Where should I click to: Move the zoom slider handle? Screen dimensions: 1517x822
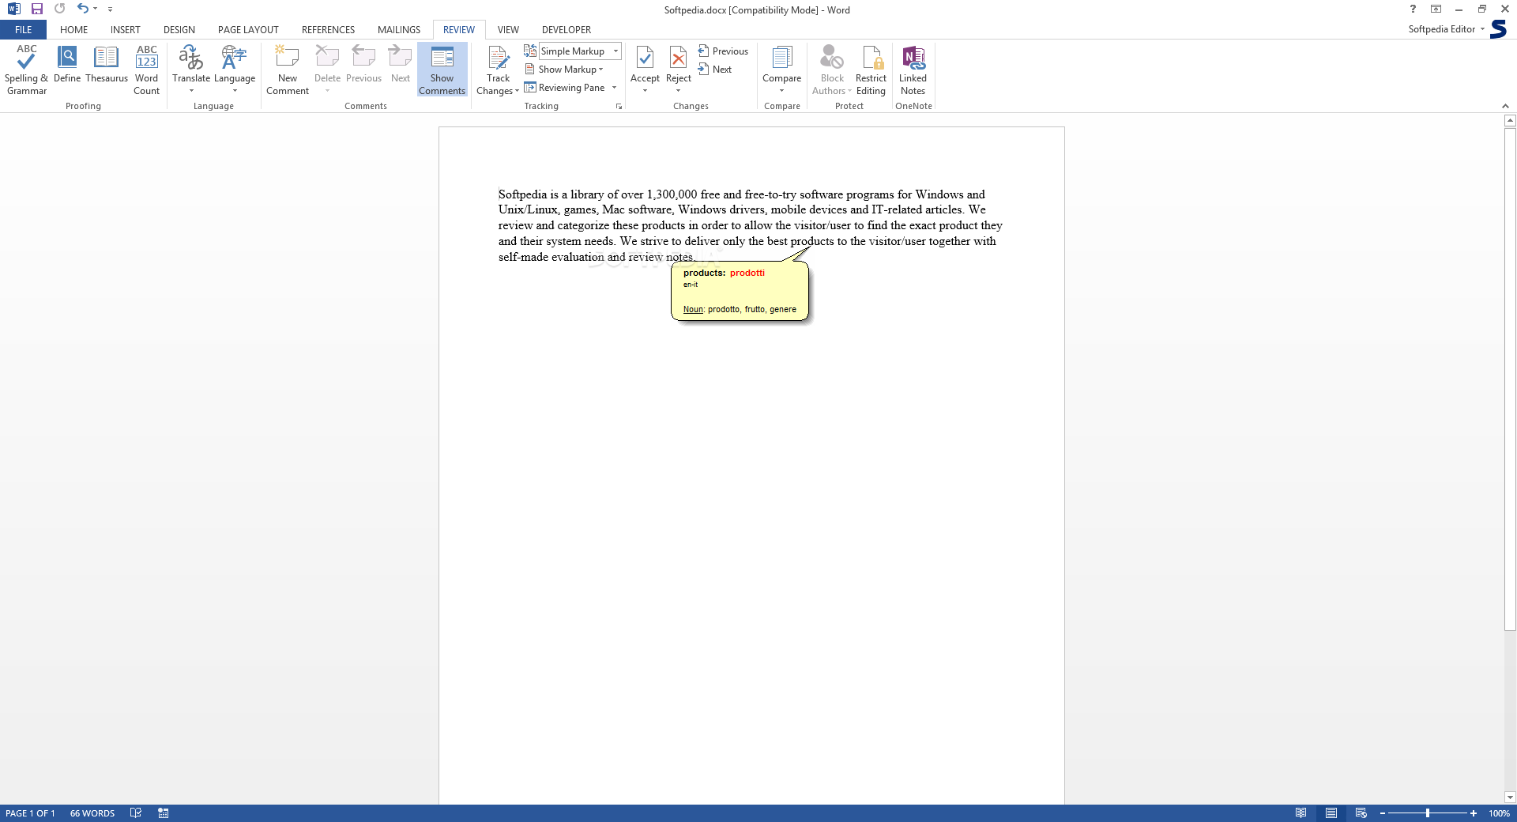click(x=1428, y=813)
